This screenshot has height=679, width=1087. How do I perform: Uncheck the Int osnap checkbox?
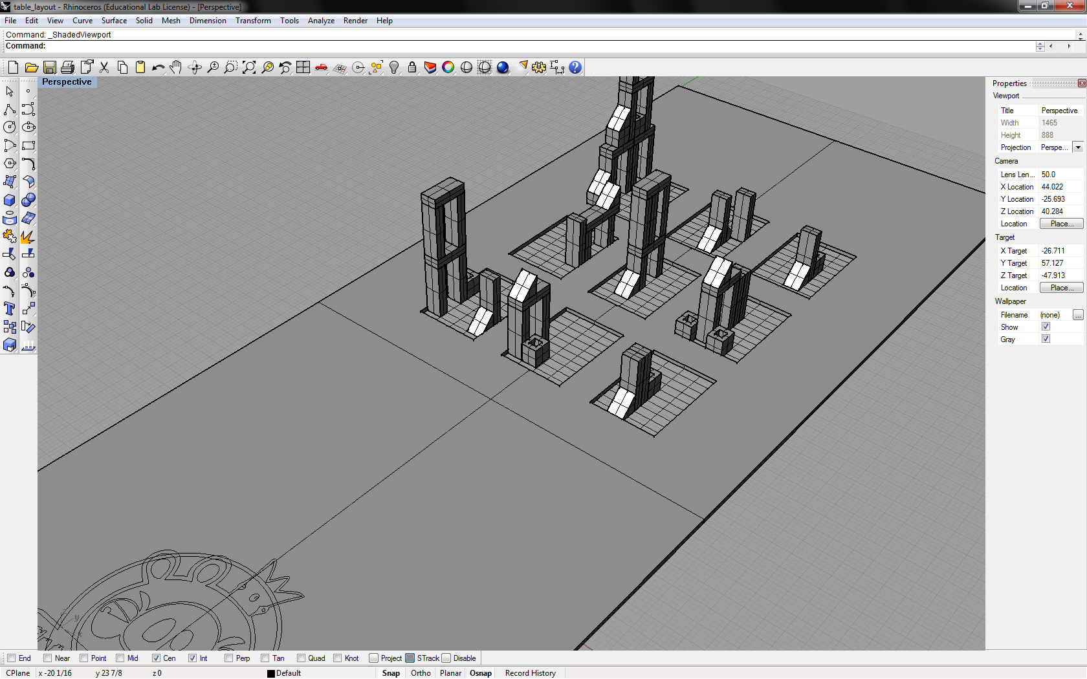pyautogui.click(x=192, y=658)
